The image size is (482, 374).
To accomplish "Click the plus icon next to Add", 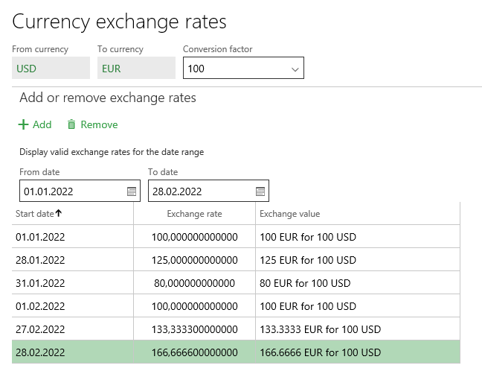I will (23, 125).
